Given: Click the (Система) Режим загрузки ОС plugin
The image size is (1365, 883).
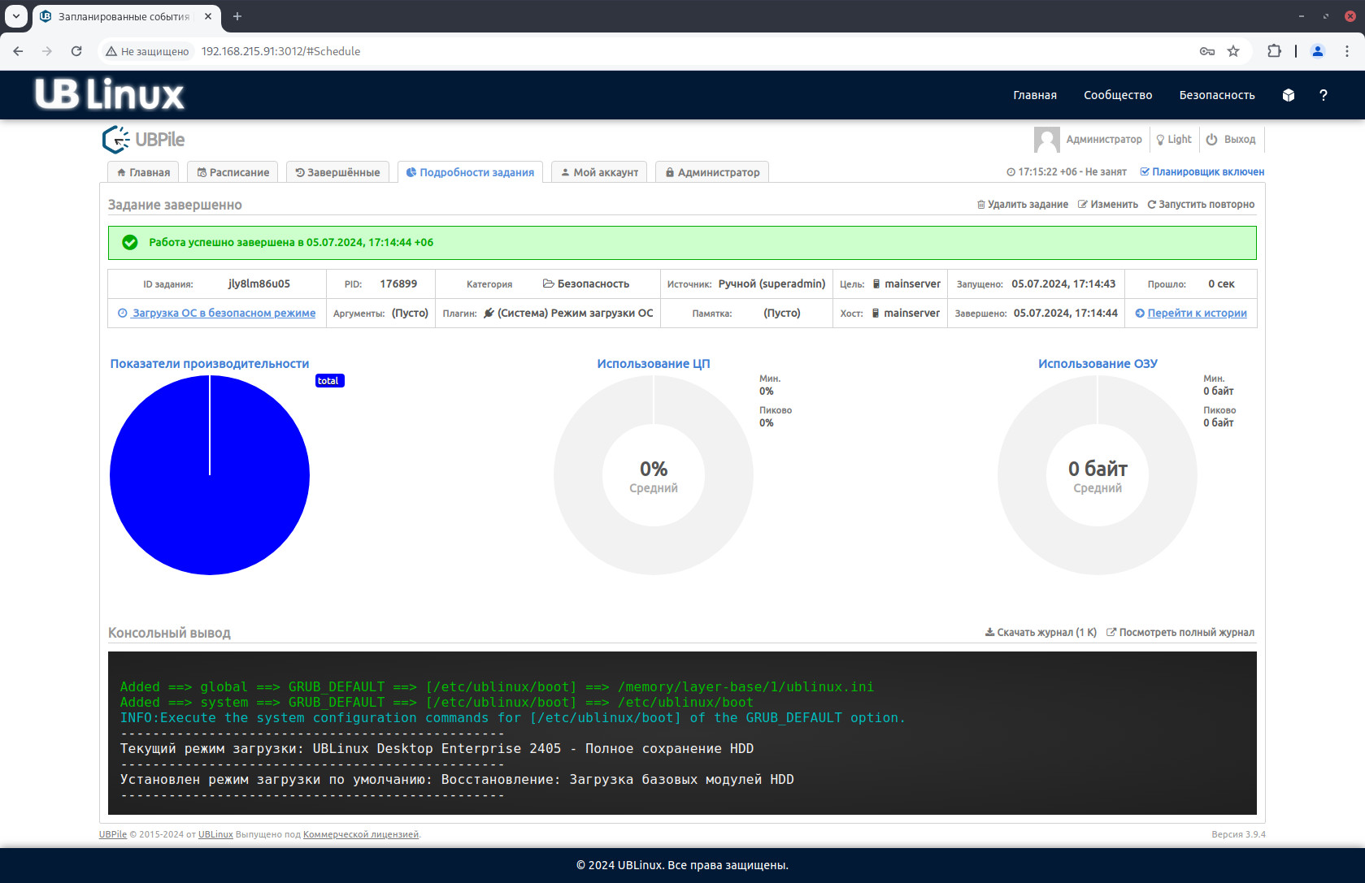Looking at the screenshot, I should (x=568, y=314).
